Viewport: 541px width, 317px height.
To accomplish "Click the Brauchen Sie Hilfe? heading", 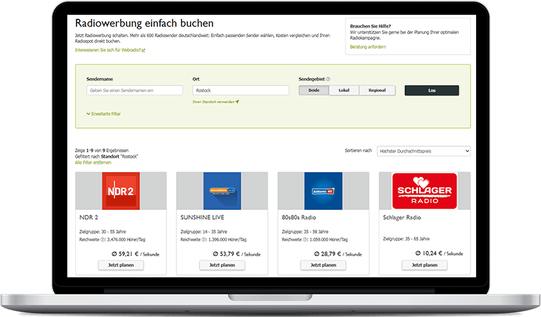I will pyautogui.click(x=370, y=26).
